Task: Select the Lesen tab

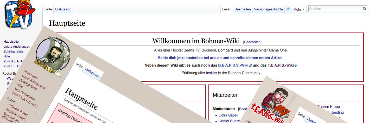Action: pos(227,9)
